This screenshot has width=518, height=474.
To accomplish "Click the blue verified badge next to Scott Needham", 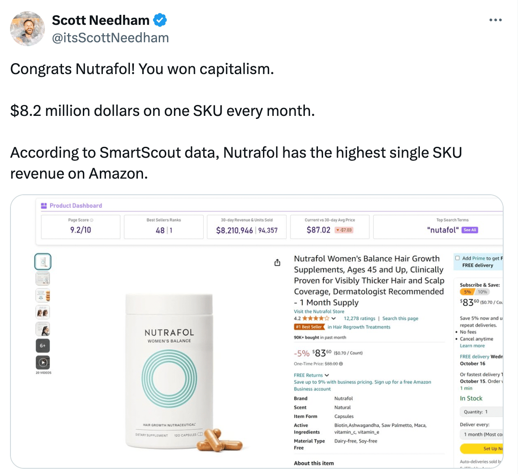I will (160, 20).
